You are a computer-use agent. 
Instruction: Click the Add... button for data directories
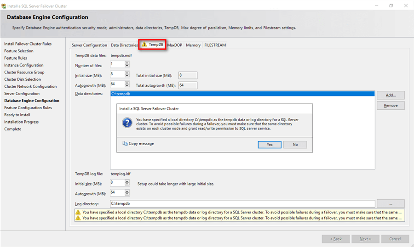coord(391,95)
